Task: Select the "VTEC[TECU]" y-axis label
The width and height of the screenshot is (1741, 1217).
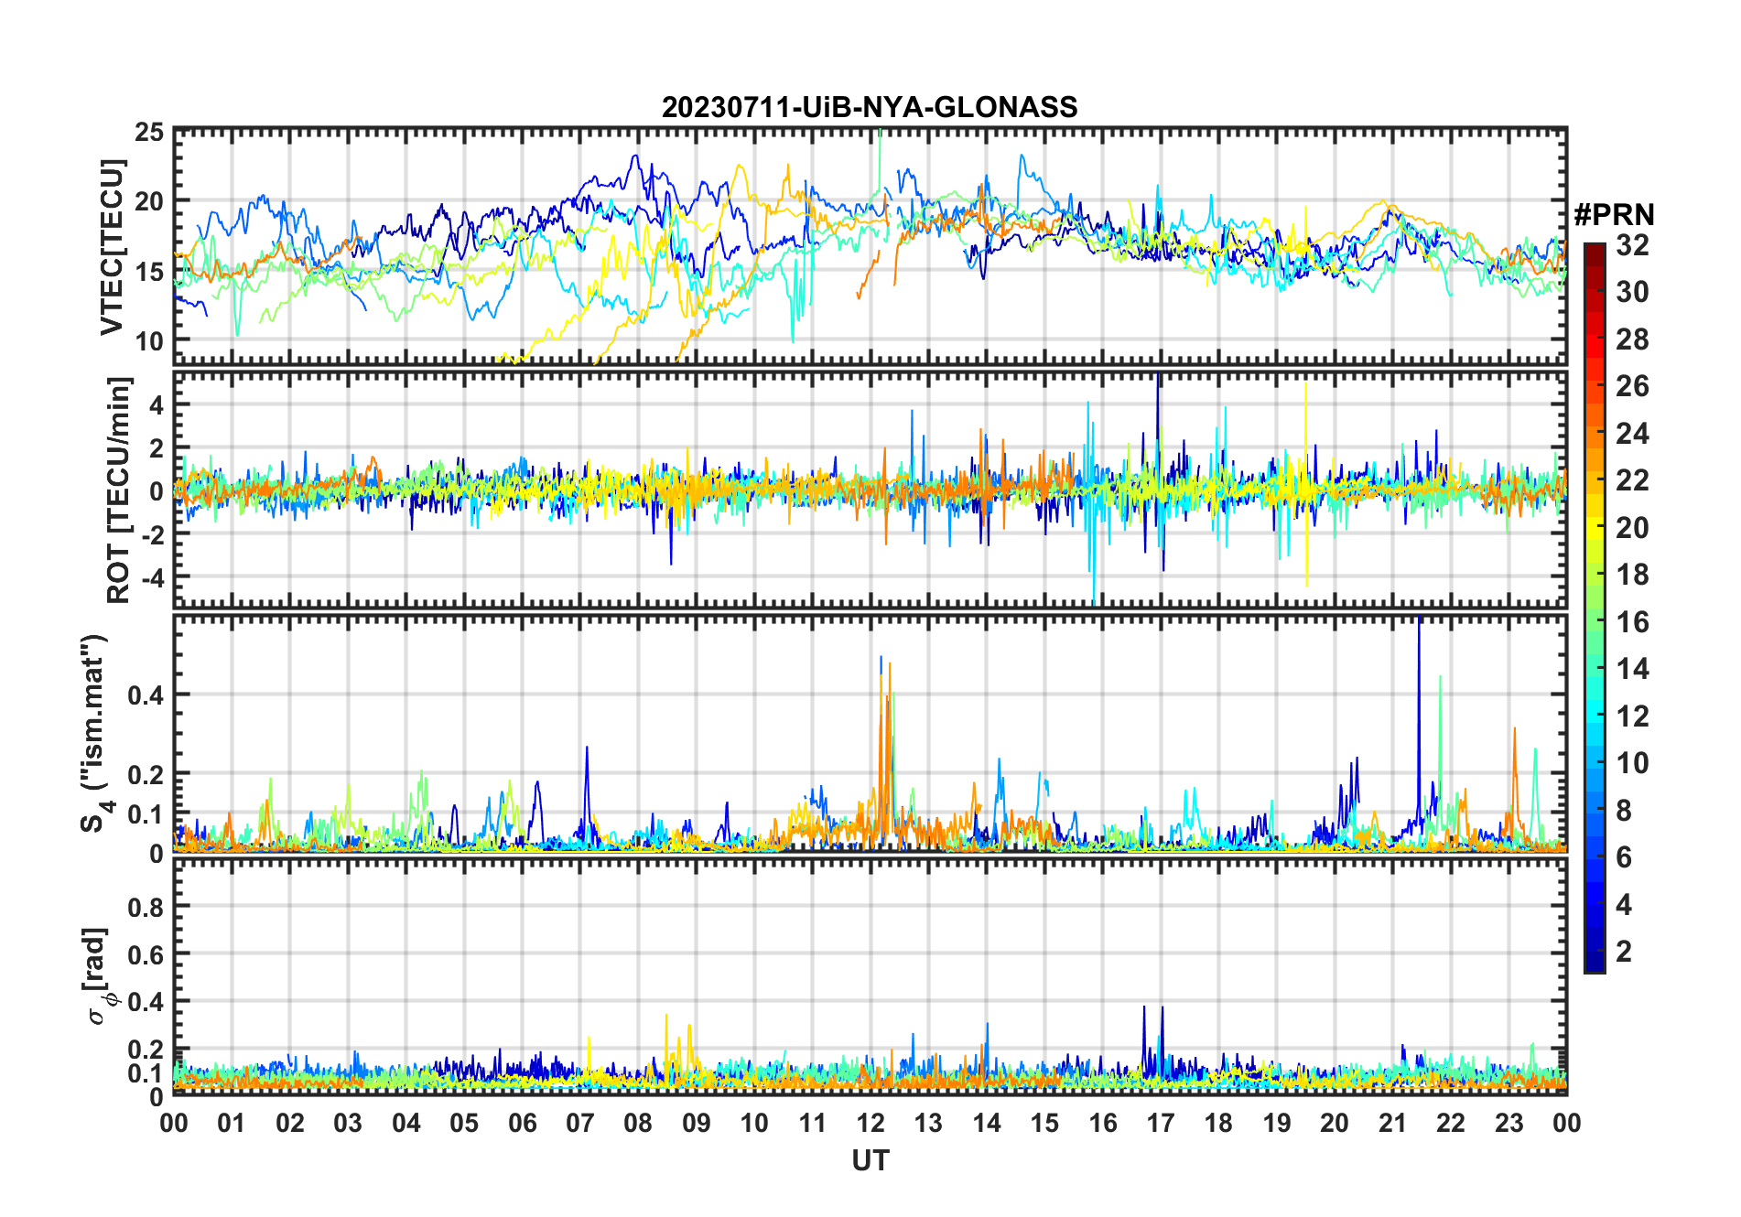Action: pyautogui.click(x=112, y=247)
